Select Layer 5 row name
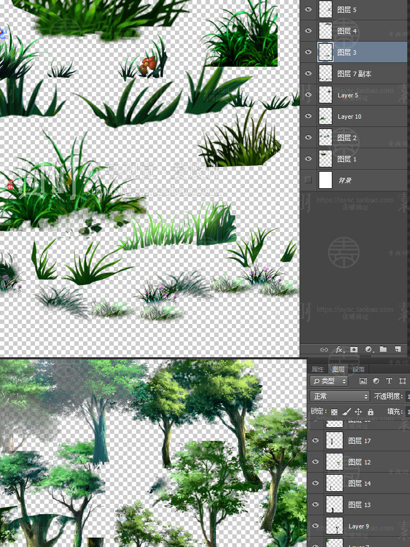The height and width of the screenshot is (547, 410). 348,95
